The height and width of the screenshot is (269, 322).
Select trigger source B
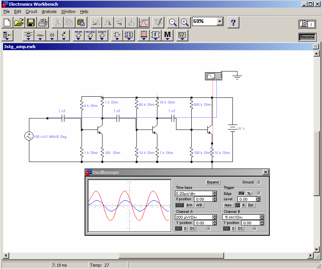click(243, 205)
